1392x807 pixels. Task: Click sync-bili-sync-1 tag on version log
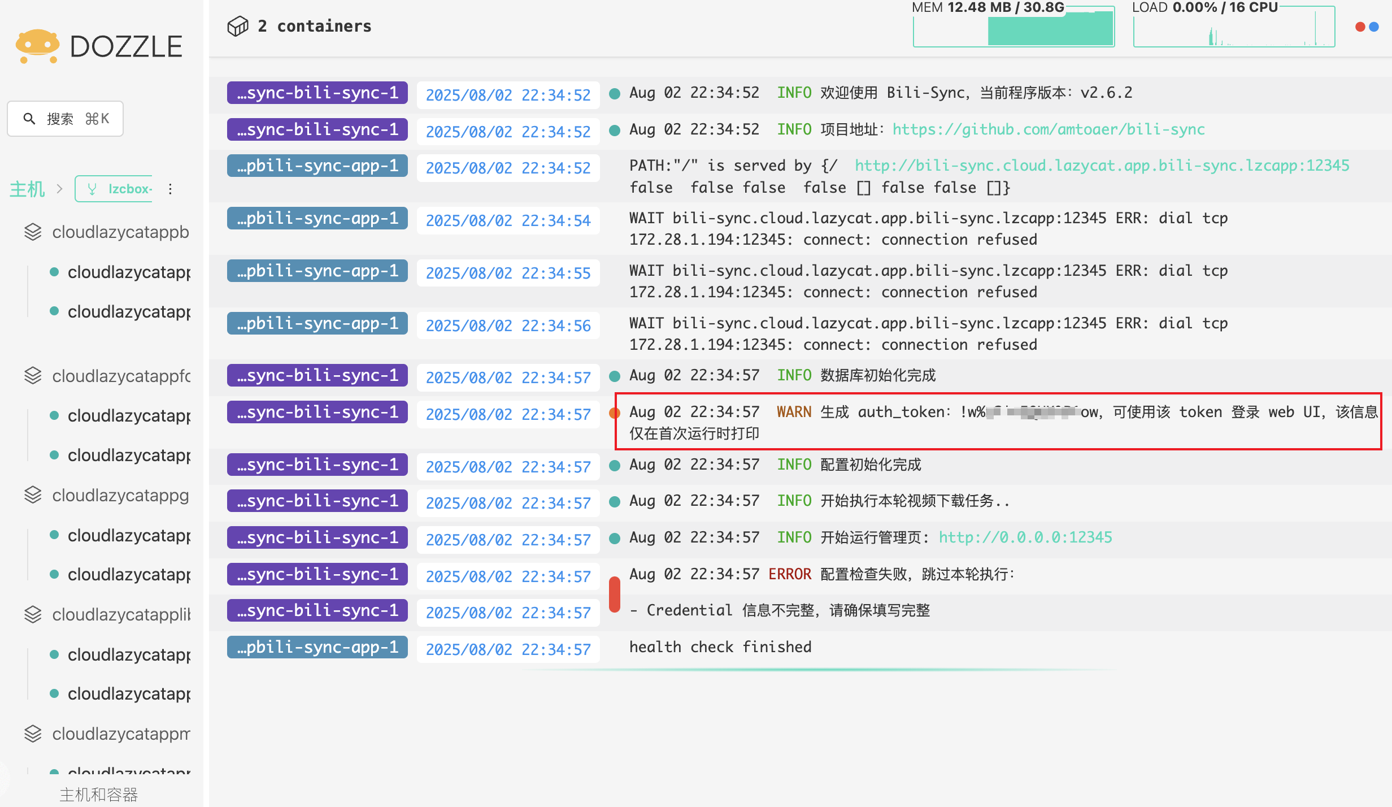pos(317,93)
